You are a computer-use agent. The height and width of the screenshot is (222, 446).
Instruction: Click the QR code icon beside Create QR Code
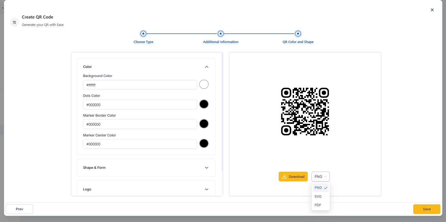[14, 22]
